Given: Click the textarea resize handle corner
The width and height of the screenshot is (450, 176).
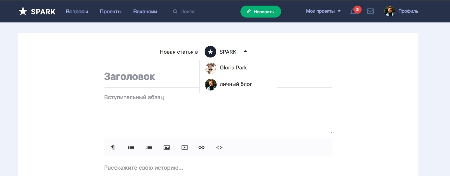Looking at the screenshot, I should coord(331,131).
